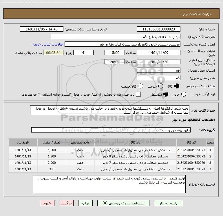This screenshot has width=223, height=216.
Task: Select the کالا radio button
Action: click(177, 86)
